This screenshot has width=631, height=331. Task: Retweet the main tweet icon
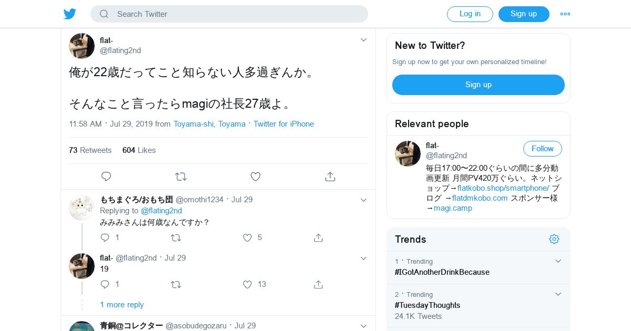pos(181,177)
